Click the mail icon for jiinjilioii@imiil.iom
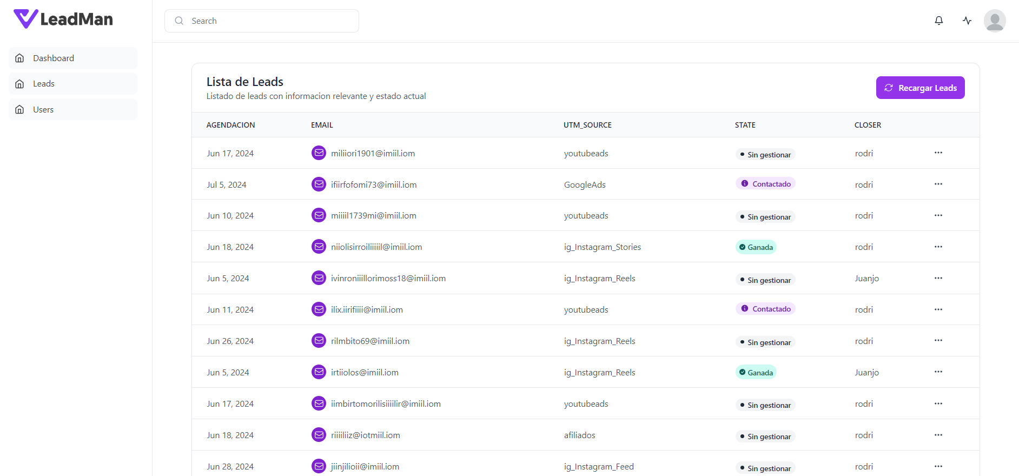Image resolution: width=1019 pixels, height=476 pixels. pyautogui.click(x=319, y=466)
